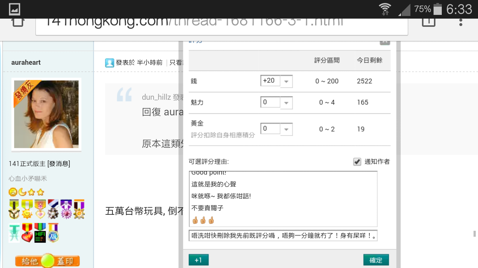The width and height of the screenshot is (478, 268).
Task: Tap the browser home icon
Action: pyautogui.click(x=17, y=22)
